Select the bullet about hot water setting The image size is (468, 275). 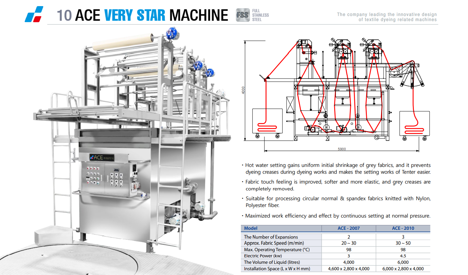pyautogui.click(x=336, y=169)
